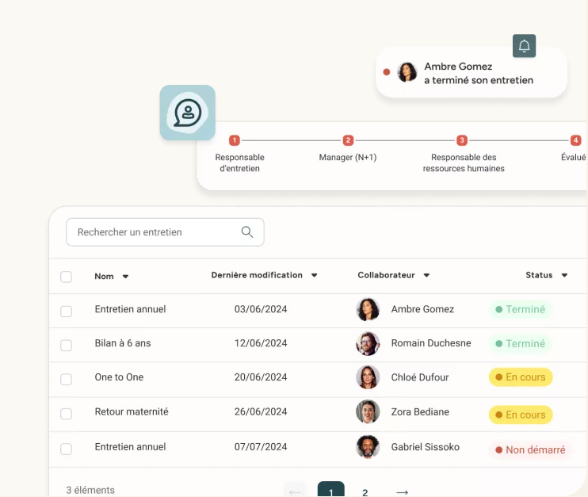Click Ambre Gomez's avatar in the notification
The width and height of the screenshot is (588, 497).
(407, 72)
